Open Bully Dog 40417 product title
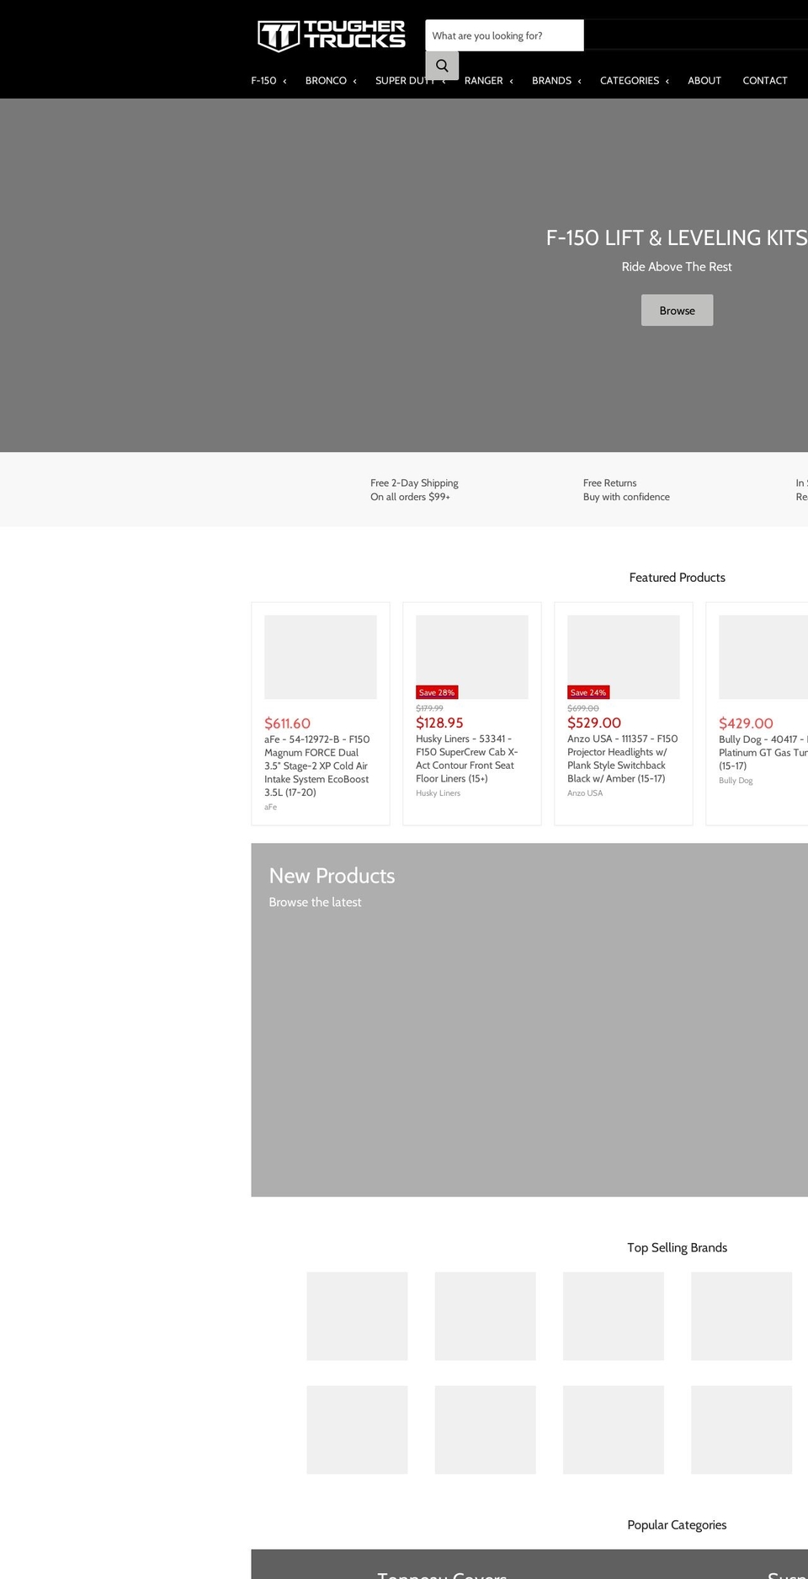 pos(763,752)
